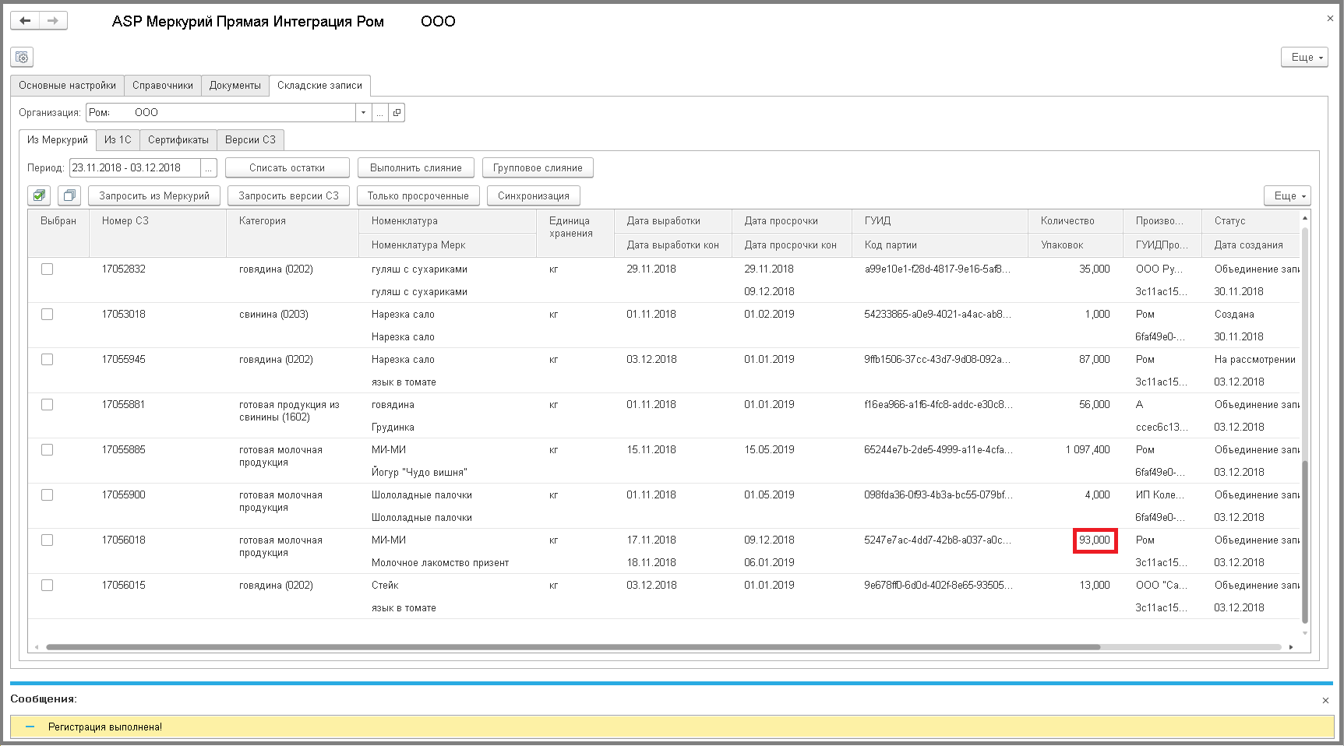Click the Дата просрочки column header
The height and width of the screenshot is (746, 1344).
click(792, 221)
